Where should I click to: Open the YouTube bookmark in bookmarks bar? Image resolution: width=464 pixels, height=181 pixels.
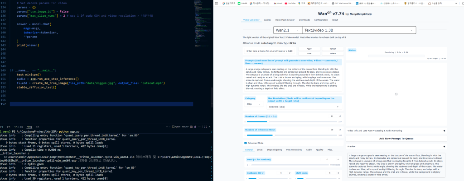point(289,3)
